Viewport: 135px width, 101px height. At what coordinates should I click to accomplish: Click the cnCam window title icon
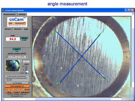click(x=3, y=10)
